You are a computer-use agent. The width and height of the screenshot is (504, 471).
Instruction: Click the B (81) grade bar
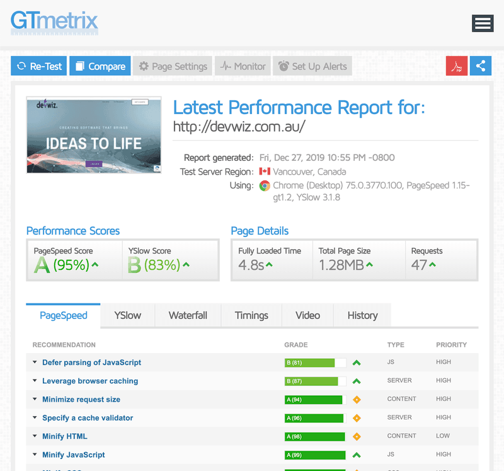tap(316, 363)
